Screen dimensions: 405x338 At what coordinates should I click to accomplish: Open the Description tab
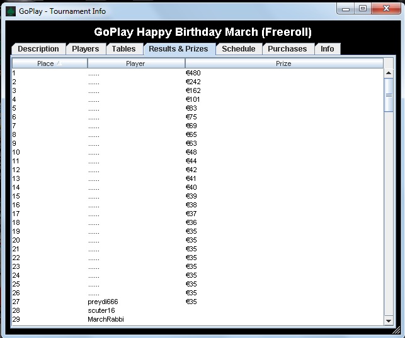pos(38,49)
